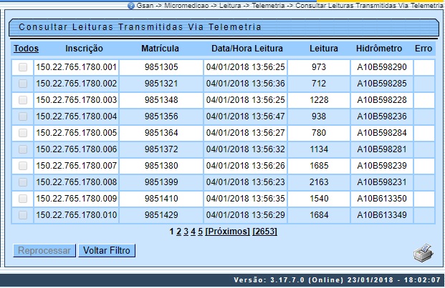Click the Inscrição column header
Screen dimensions: 445x288
[84, 49]
